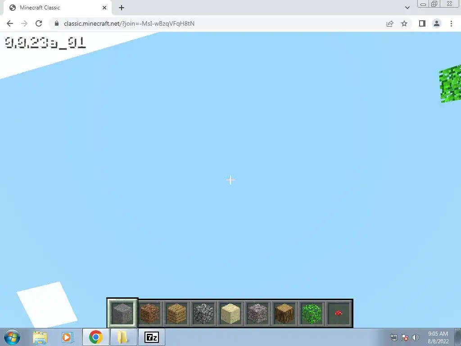The height and width of the screenshot is (346, 461).
Task: Close the Minecraft Classic tab
Action: coord(104,8)
